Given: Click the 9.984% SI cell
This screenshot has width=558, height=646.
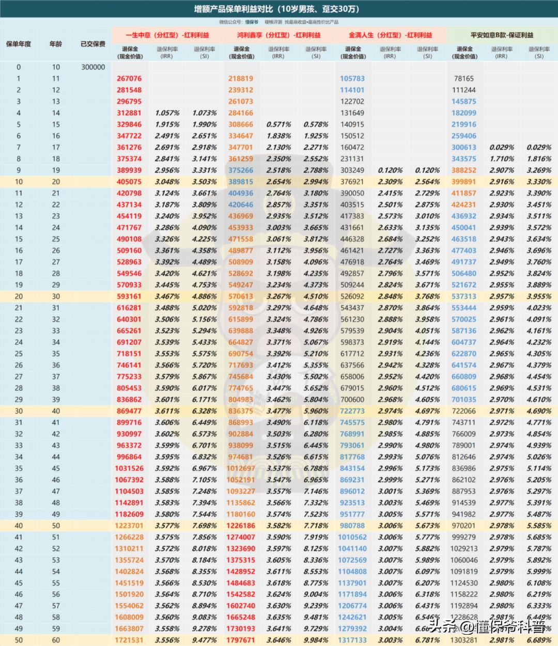Looking at the screenshot, I should (x=316, y=640).
